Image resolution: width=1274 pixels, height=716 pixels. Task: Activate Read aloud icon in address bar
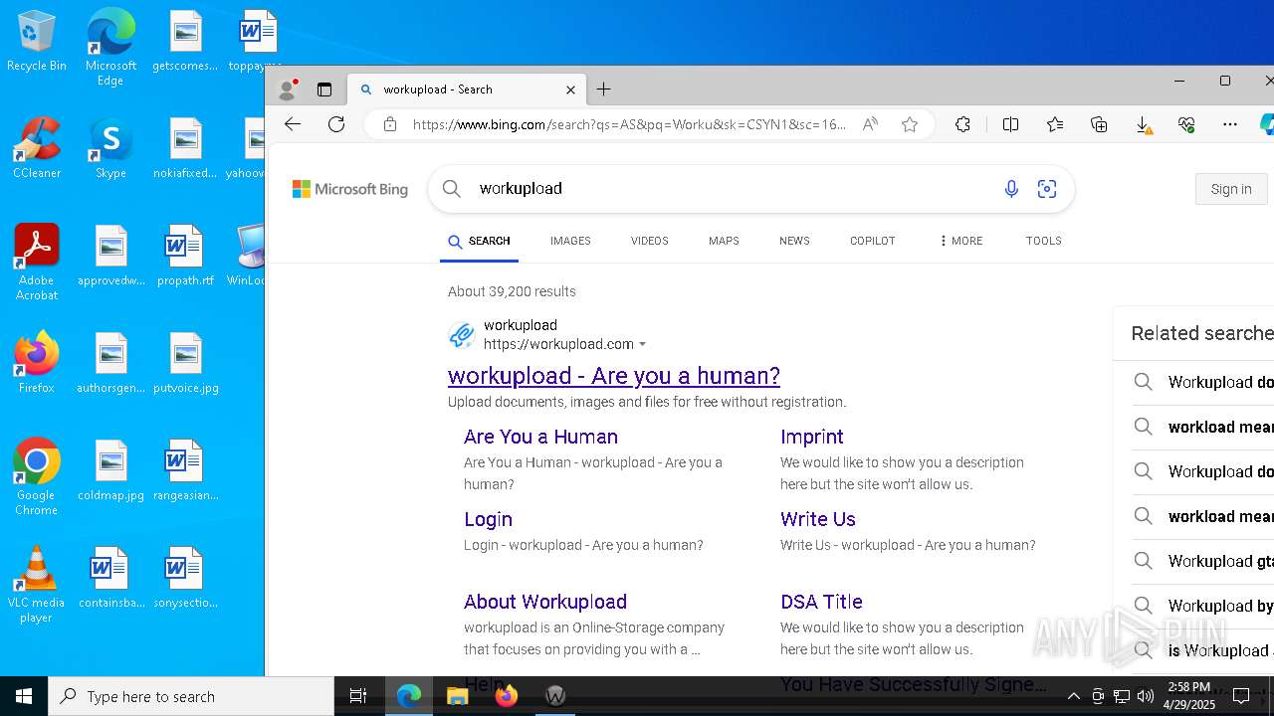[x=870, y=124]
